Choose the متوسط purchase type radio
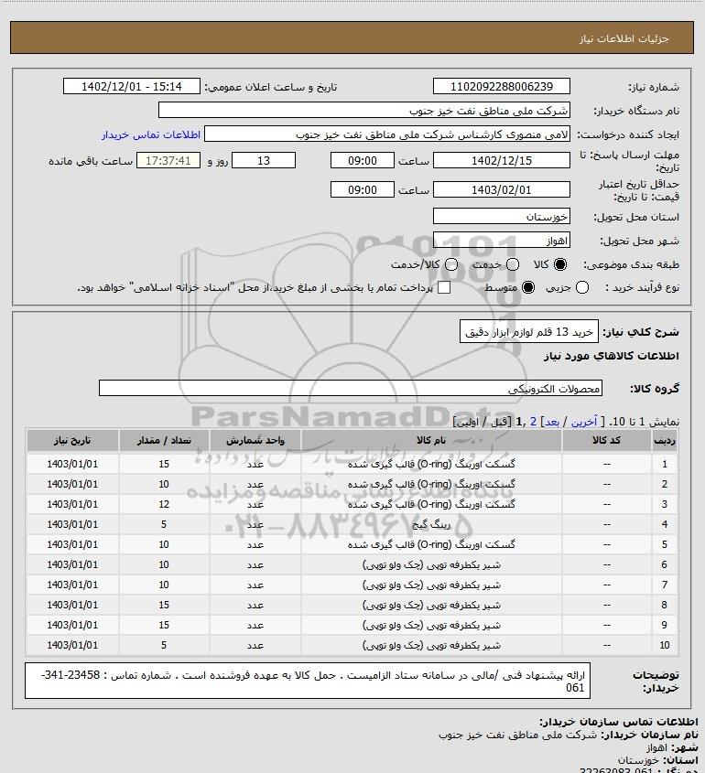Viewport: 705px width, 773px height. pos(528,287)
